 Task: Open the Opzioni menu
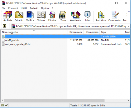pos(45,8)
